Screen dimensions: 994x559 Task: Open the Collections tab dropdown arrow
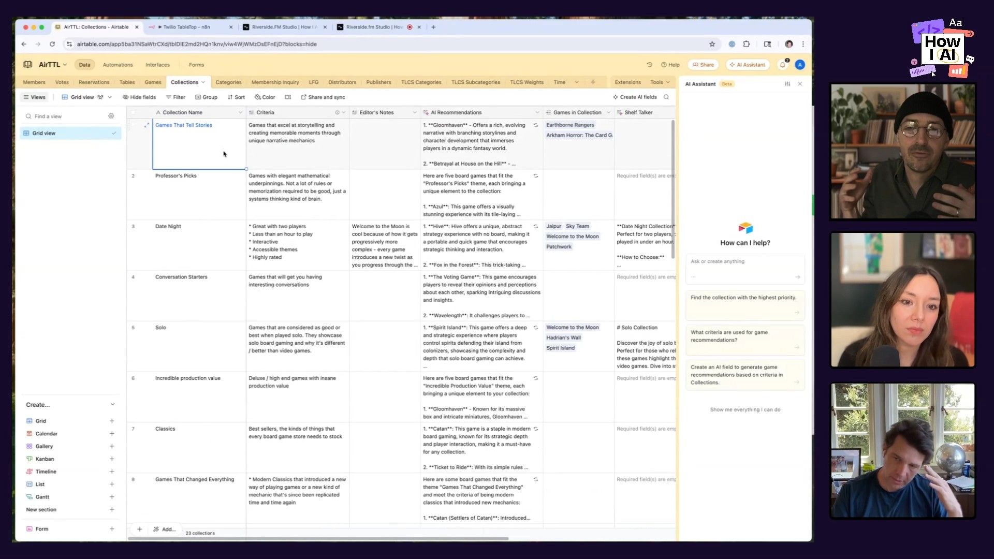point(203,82)
